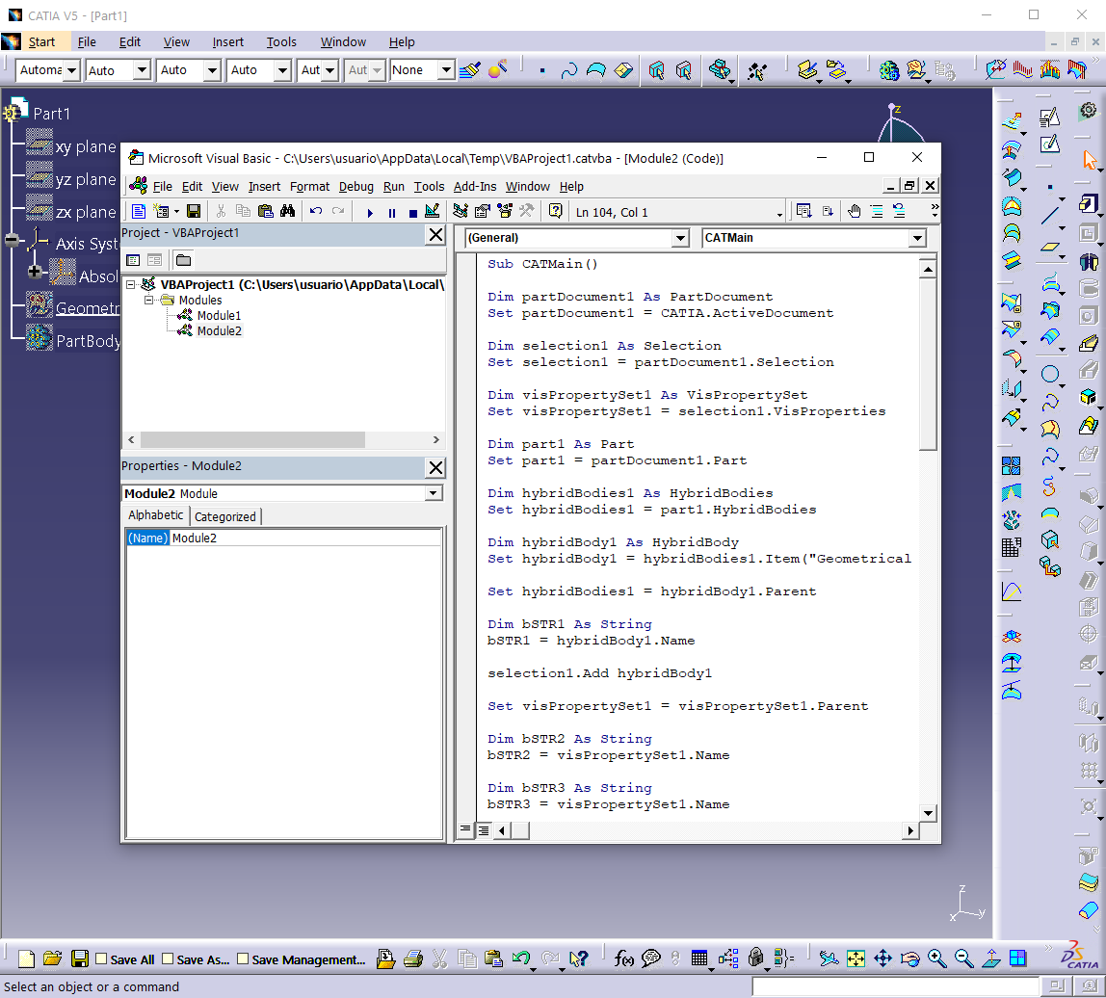
Task: Run the macro with VBA play button
Action: click(x=370, y=212)
